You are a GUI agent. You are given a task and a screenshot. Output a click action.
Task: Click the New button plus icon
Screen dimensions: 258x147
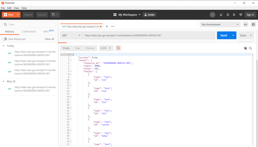[x=5, y=15]
